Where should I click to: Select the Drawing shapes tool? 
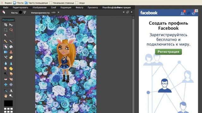click(x=11, y=57)
